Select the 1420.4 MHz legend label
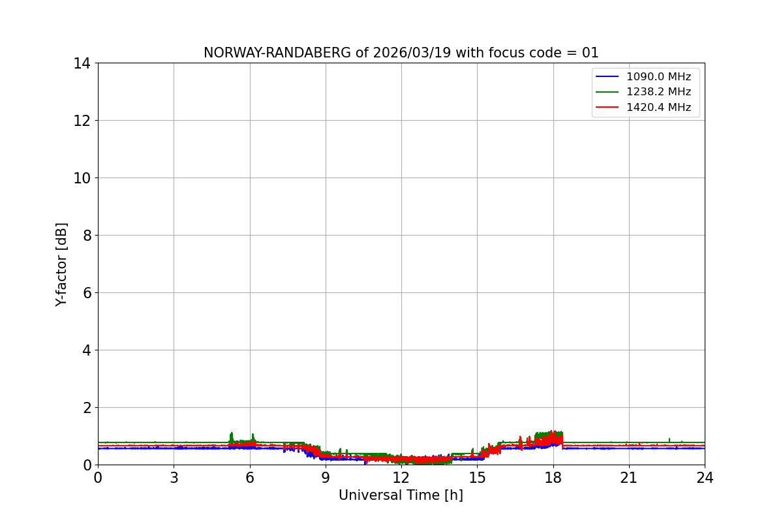Image resolution: width=783 pixels, height=522 pixels. pos(658,108)
